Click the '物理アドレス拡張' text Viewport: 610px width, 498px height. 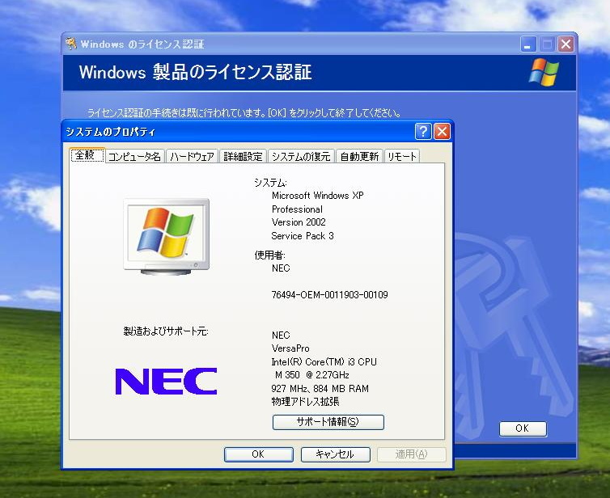[x=305, y=402]
